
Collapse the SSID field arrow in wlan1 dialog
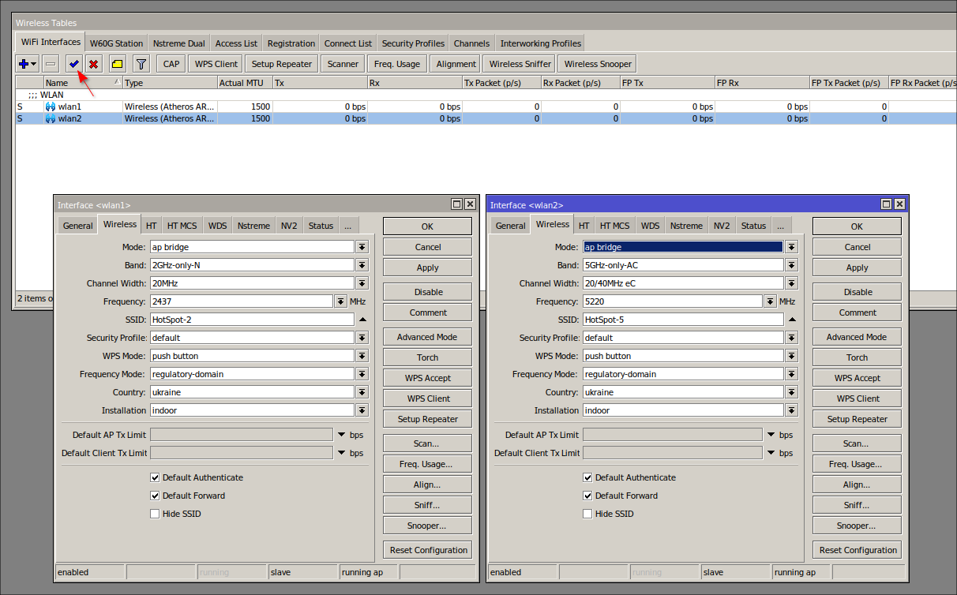pyautogui.click(x=362, y=320)
